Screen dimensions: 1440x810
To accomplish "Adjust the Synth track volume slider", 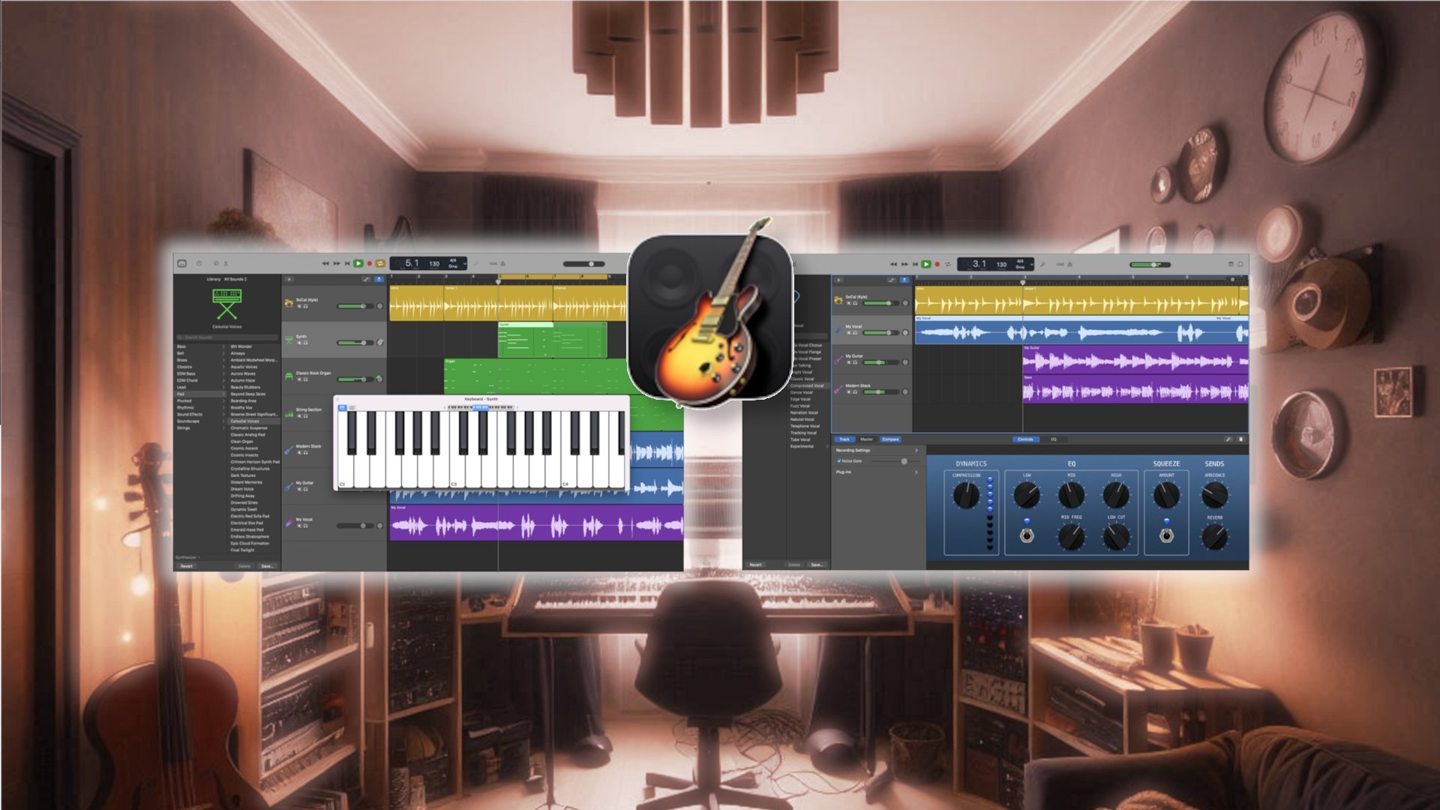I will point(355,342).
